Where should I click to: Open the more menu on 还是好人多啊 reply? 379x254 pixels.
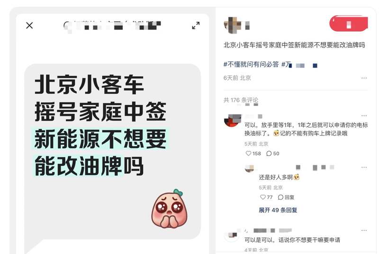coord(364,167)
